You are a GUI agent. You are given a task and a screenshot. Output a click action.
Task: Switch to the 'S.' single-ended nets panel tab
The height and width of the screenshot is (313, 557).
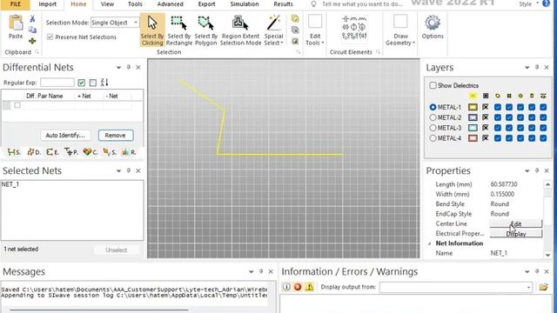(14, 152)
